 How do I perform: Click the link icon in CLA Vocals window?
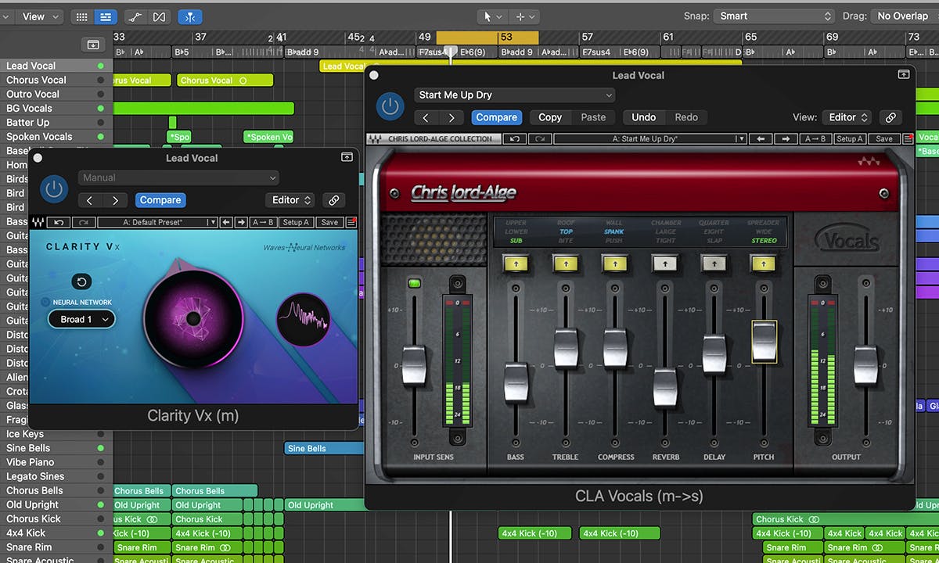pyautogui.click(x=890, y=117)
